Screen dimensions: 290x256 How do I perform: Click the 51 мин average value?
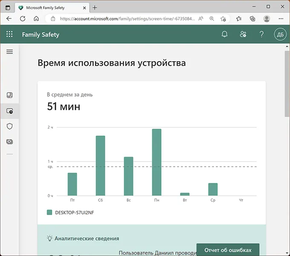pyautogui.click(x=64, y=106)
